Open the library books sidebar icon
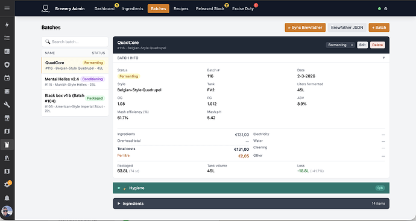The width and height of the screenshot is (416, 221). [7, 158]
